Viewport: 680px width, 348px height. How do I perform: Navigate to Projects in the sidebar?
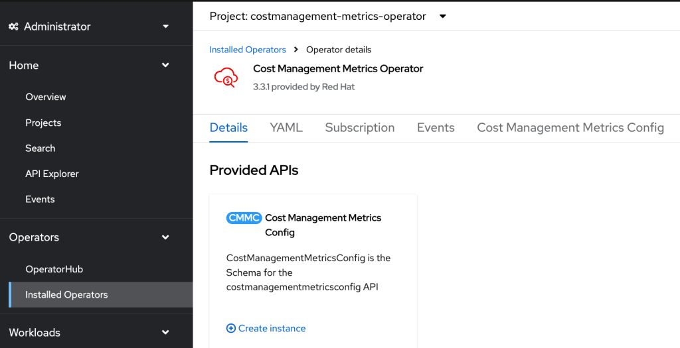(x=43, y=123)
